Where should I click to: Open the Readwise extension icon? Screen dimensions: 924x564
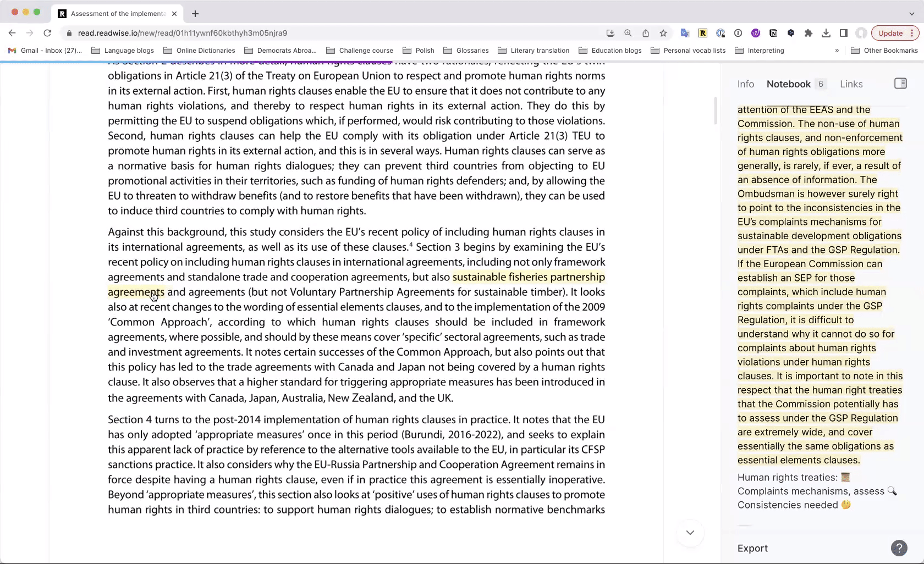[703, 33]
